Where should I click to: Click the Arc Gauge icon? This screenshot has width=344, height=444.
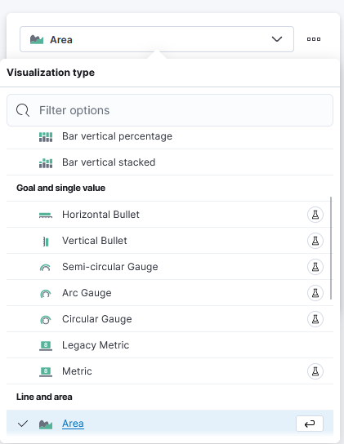point(46,294)
